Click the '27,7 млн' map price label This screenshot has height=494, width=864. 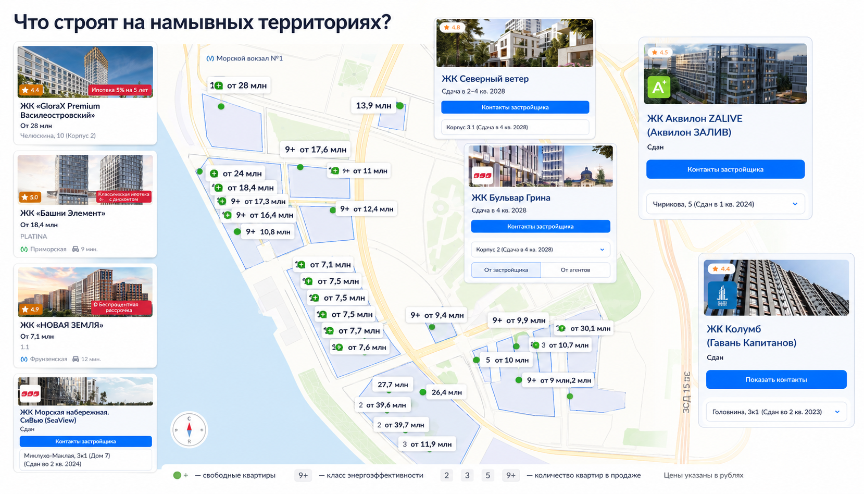(x=393, y=385)
